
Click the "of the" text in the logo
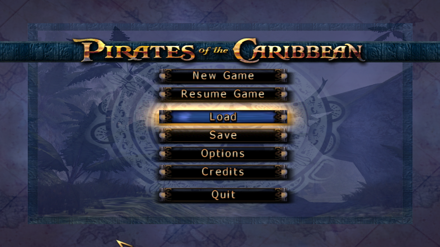pos(214,50)
